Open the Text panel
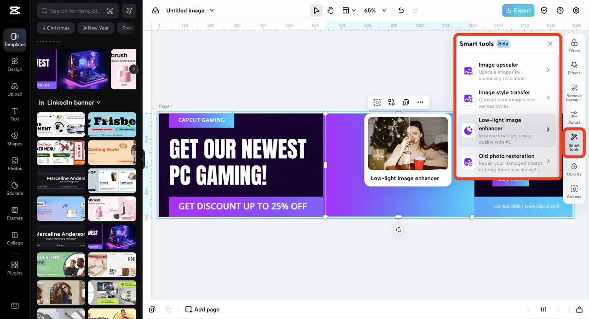The height and width of the screenshot is (319, 589). tap(15, 114)
